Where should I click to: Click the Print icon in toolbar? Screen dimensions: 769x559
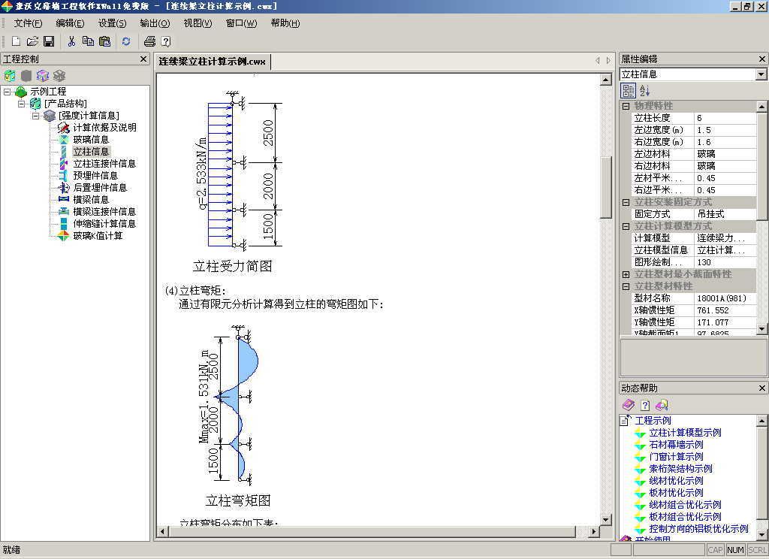pyautogui.click(x=149, y=41)
